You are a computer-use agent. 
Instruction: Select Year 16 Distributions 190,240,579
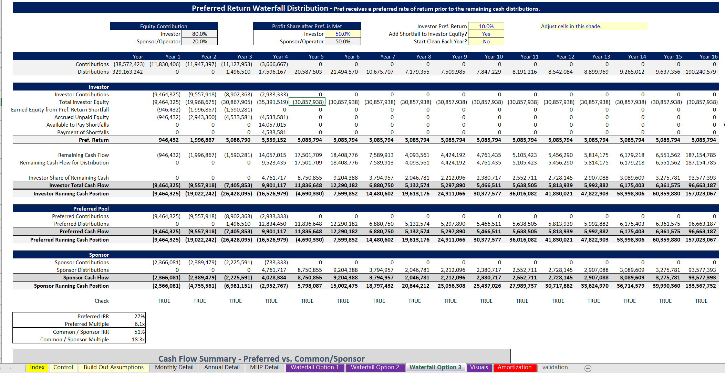tap(701, 72)
